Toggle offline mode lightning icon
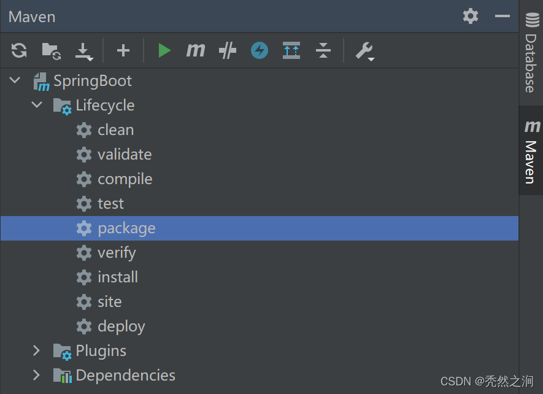The image size is (543, 394). tap(260, 50)
